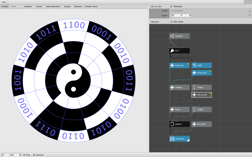The height and width of the screenshot is (157, 252).
Task: Enable the Bounds checkbox
Action: pos(73,7)
